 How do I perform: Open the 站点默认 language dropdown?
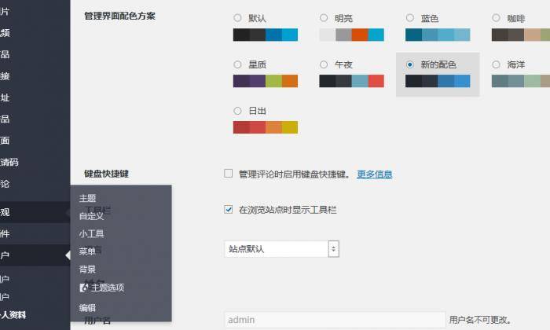click(x=281, y=249)
